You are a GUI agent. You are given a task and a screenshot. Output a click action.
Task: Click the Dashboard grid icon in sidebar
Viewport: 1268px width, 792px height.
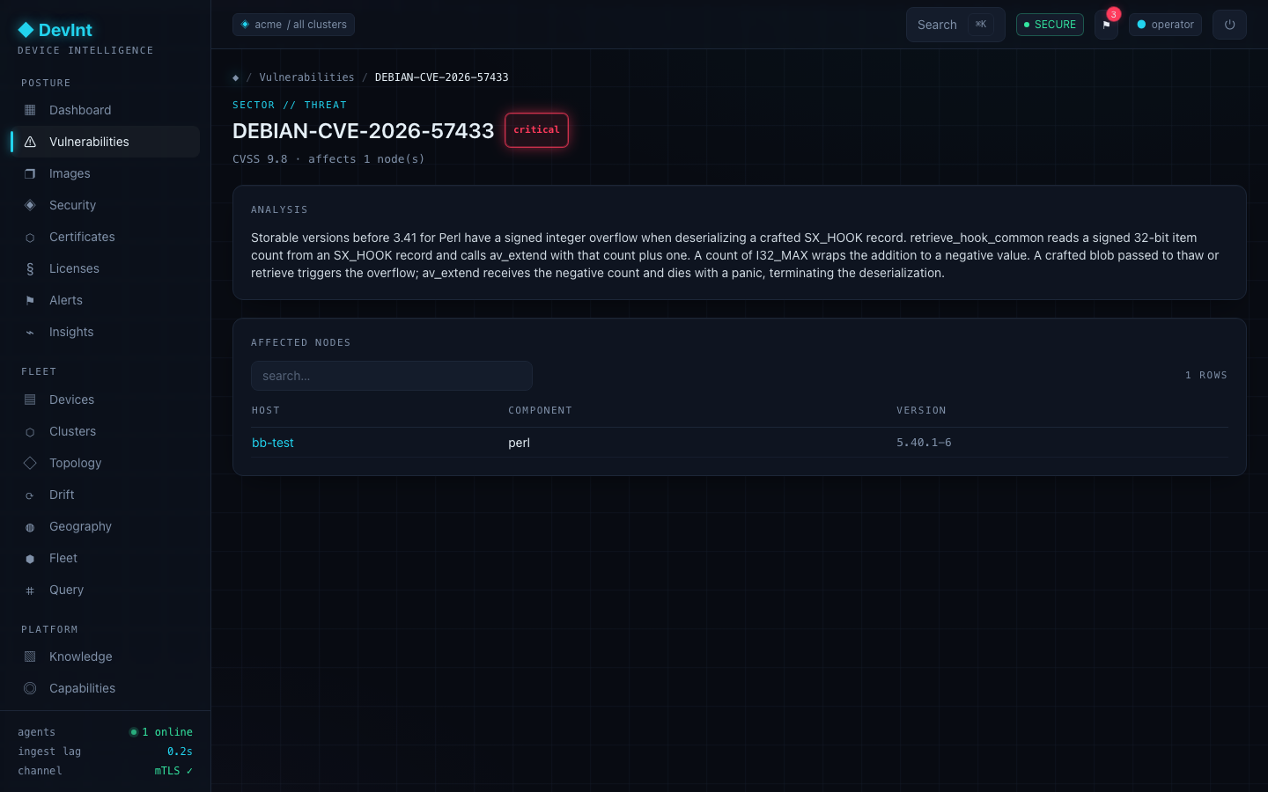click(x=30, y=110)
